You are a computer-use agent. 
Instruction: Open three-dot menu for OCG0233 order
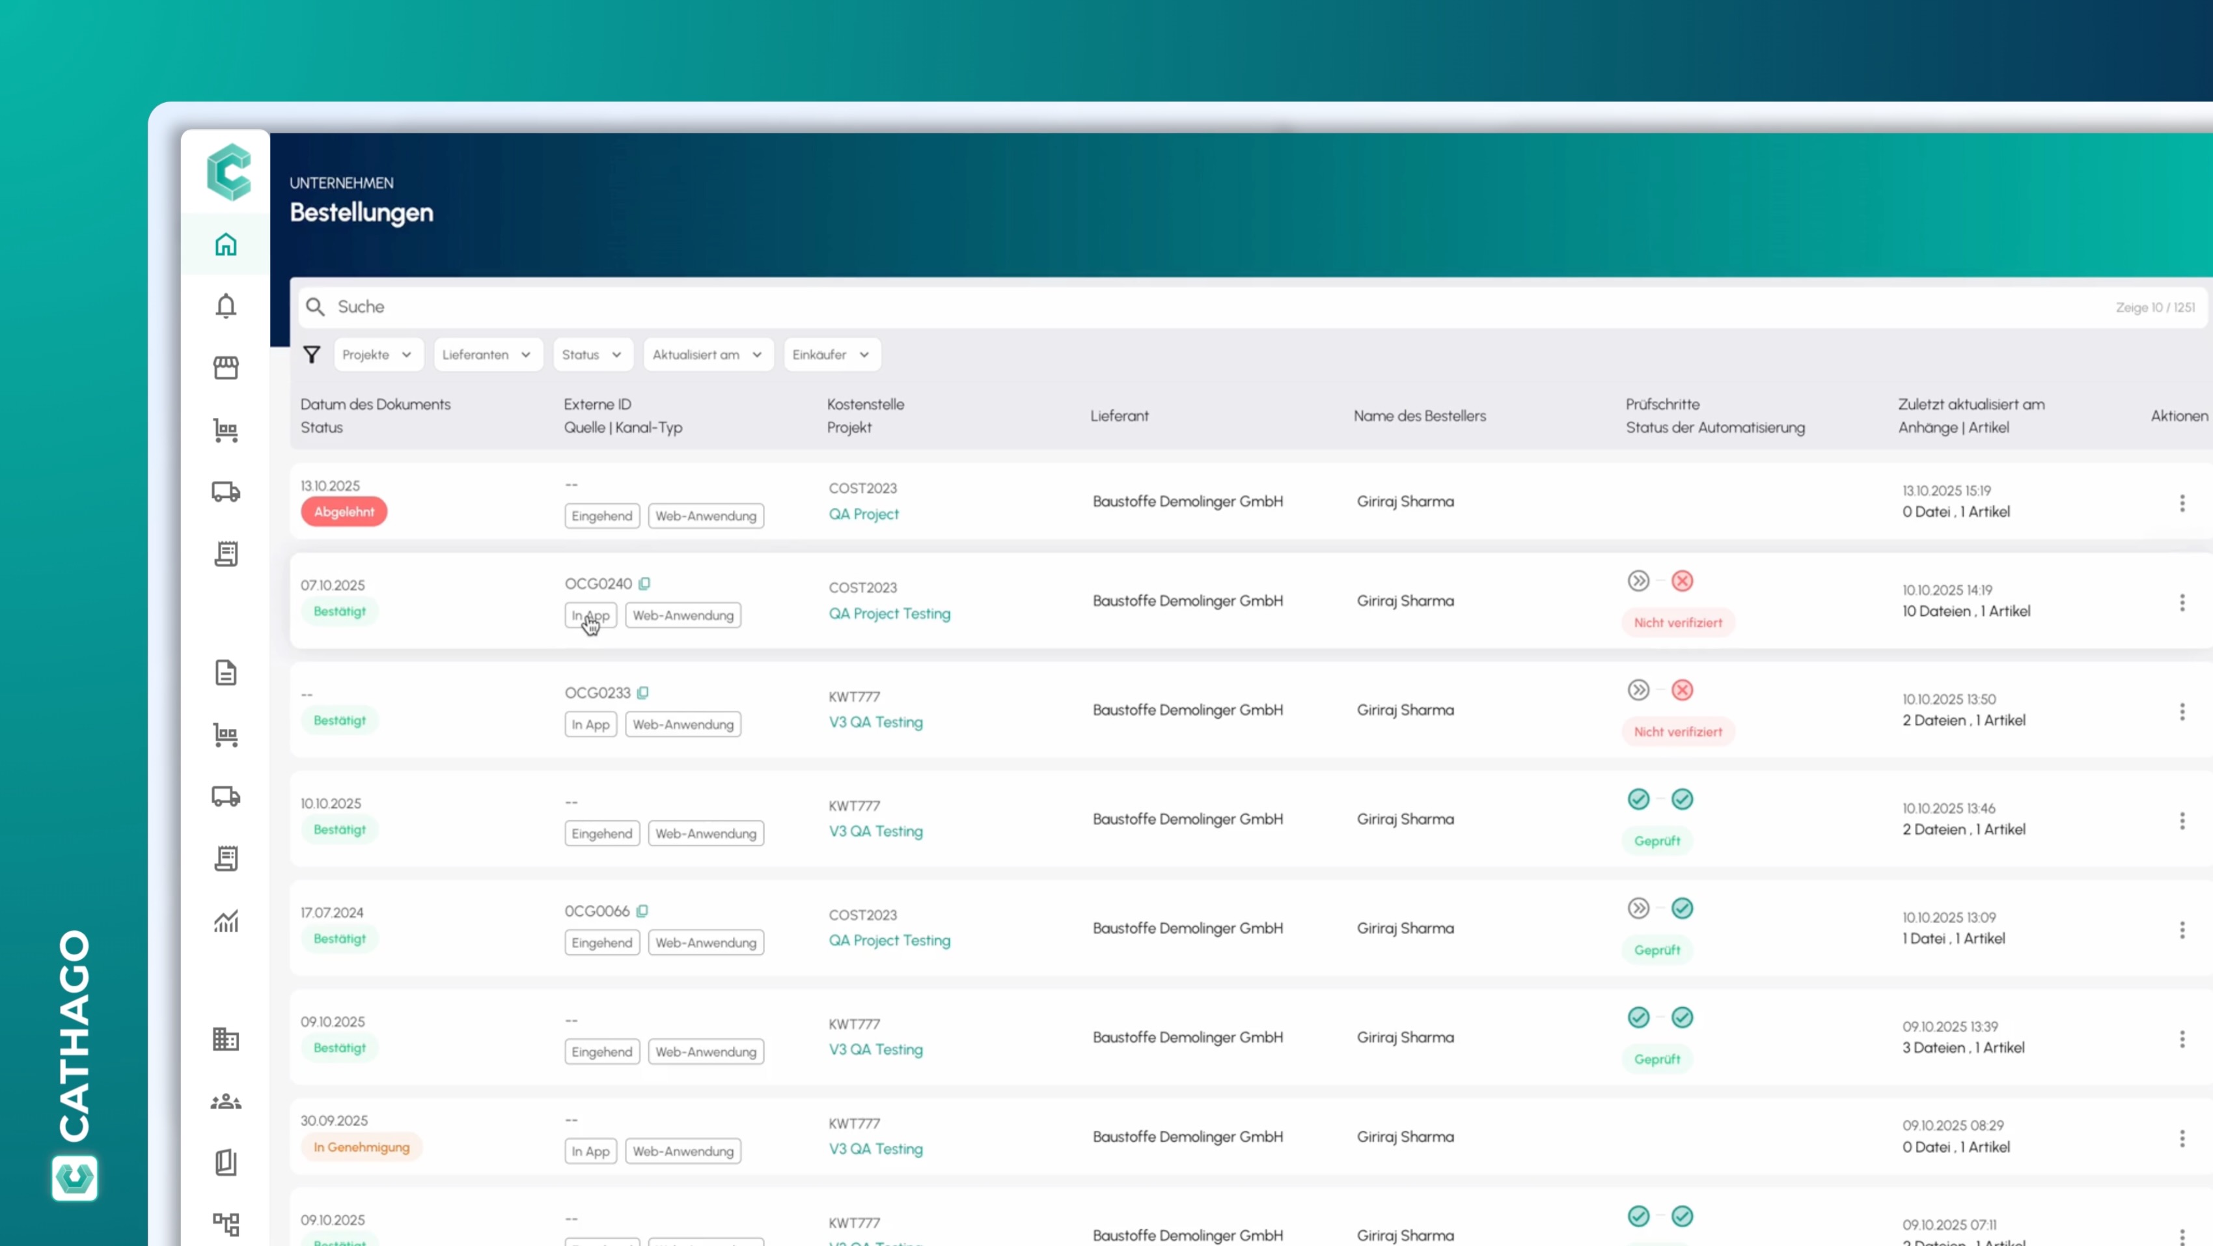pyautogui.click(x=2181, y=712)
